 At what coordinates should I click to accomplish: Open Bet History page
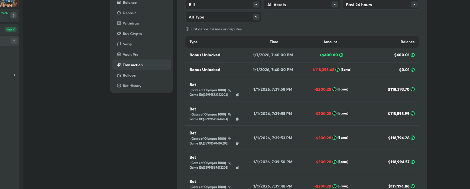tap(132, 86)
